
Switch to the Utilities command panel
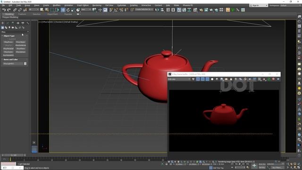28,23
